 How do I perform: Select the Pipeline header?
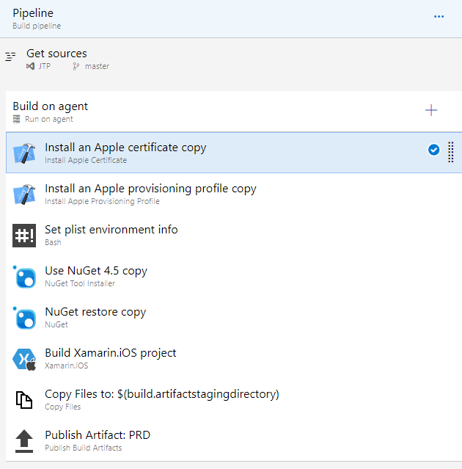click(231, 18)
